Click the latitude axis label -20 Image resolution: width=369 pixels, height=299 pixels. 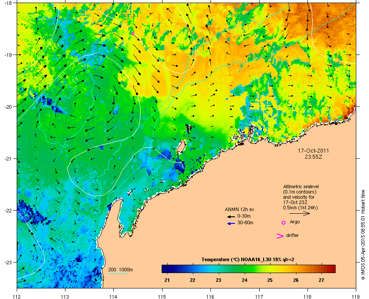pos(8,107)
